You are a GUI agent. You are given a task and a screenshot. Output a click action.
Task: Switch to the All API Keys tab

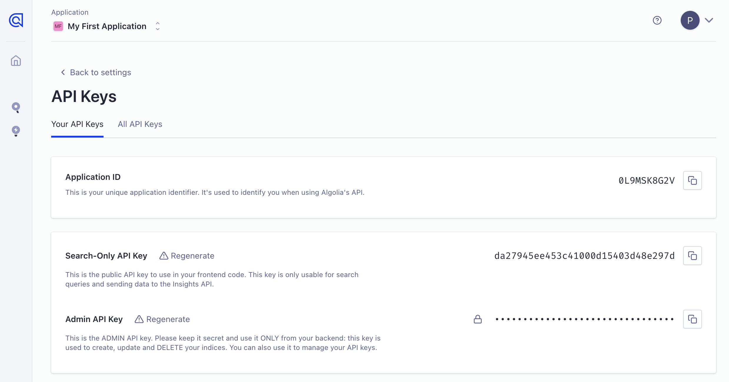[x=140, y=124]
